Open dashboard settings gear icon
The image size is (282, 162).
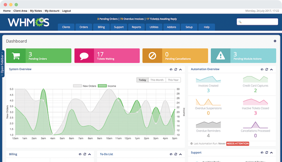click(275, 41)
